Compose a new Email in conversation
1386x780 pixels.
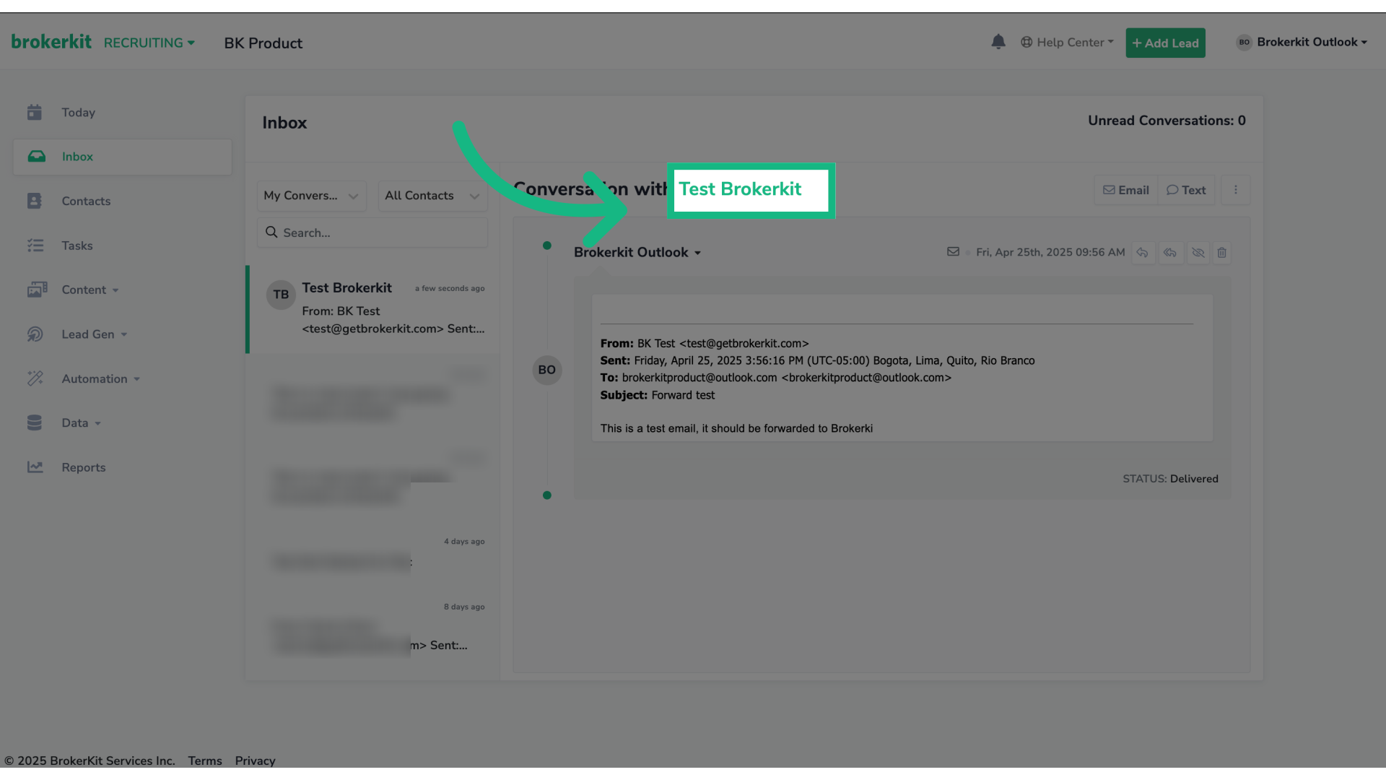[x=1125, y=190]
